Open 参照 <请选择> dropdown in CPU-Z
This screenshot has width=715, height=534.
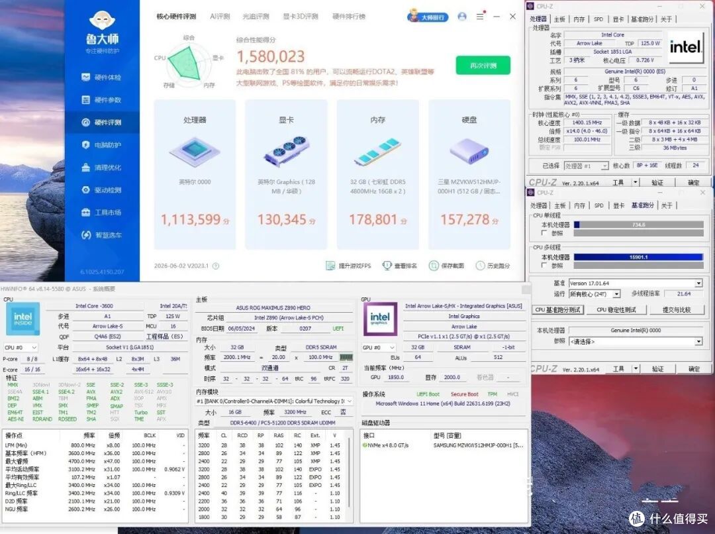636,341
